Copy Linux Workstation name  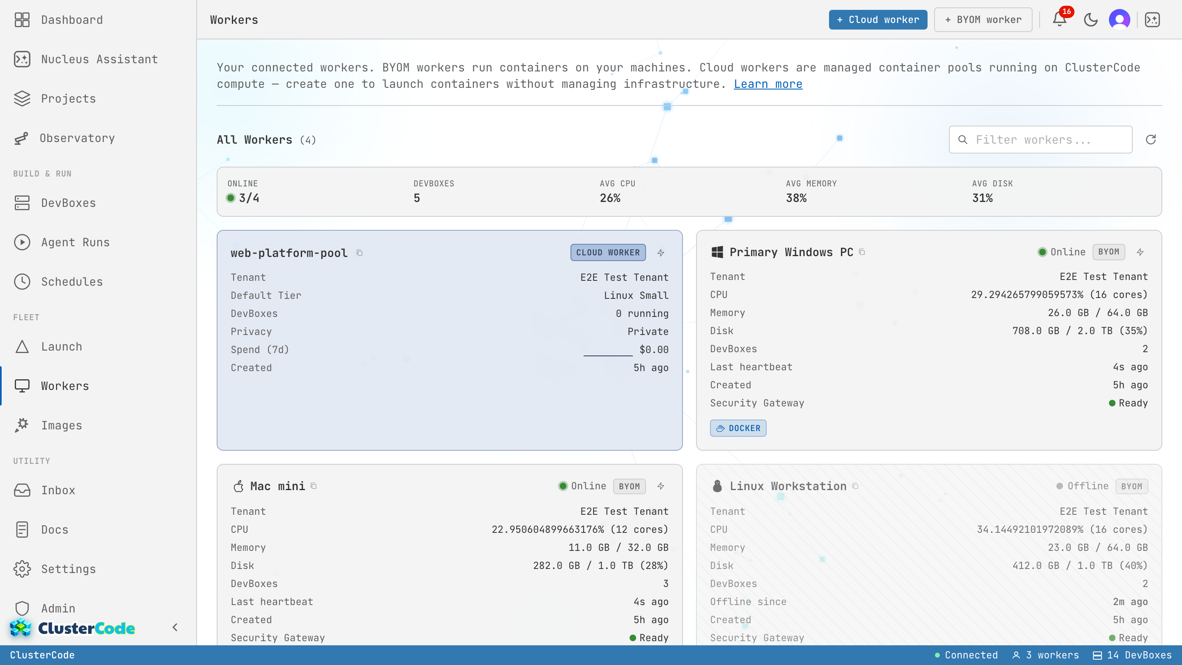point(855,486)
